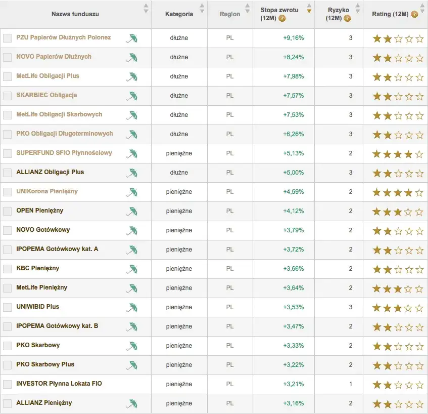
Task: Open NOVO Gotówkowy fund link
Action: (x=43, y=230)
